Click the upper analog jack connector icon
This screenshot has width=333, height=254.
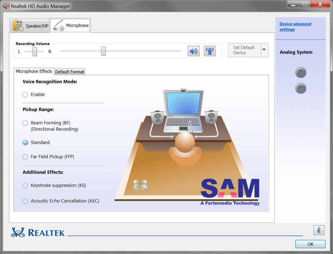point(301,73)
